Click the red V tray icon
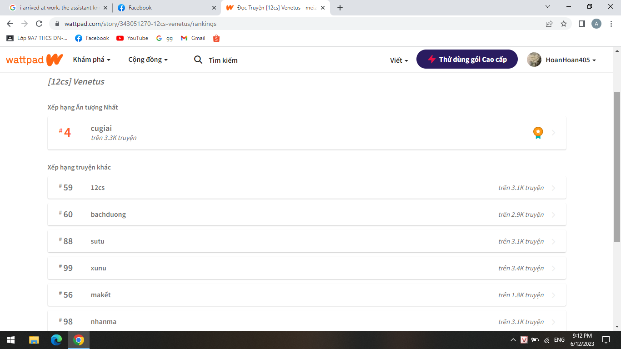 524,340
